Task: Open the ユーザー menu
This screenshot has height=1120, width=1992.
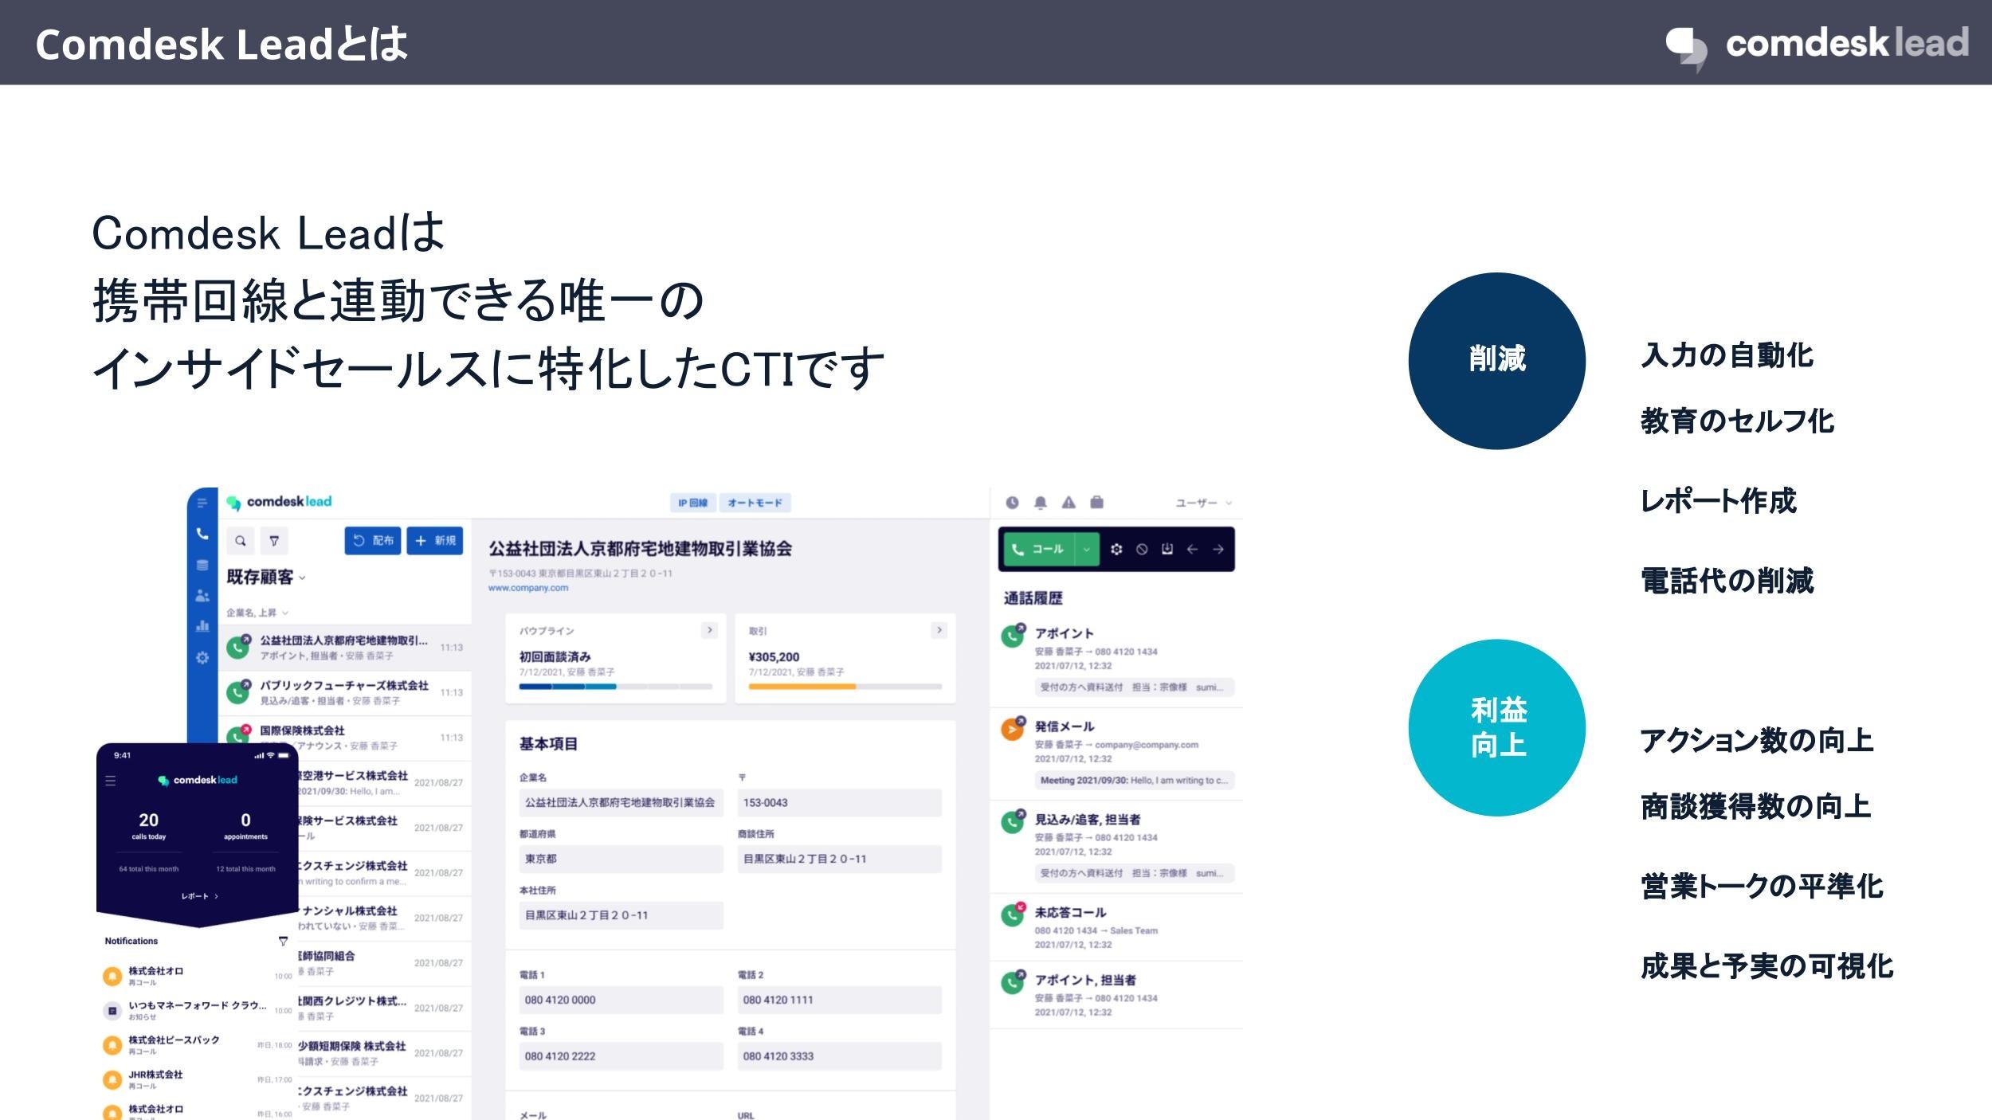Action: (x=1203, y=503)
